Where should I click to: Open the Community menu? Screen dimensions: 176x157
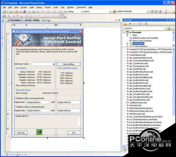click(x=81, y=7)
